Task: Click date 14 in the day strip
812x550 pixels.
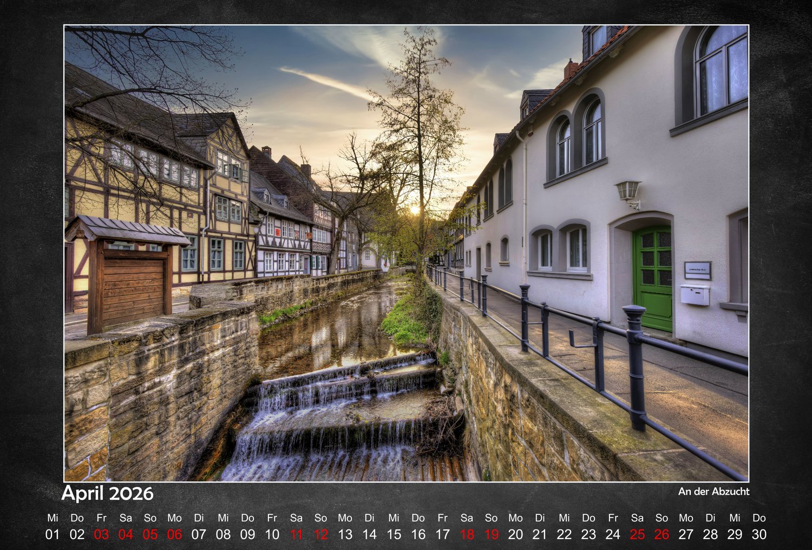Action: coord(369,534)
